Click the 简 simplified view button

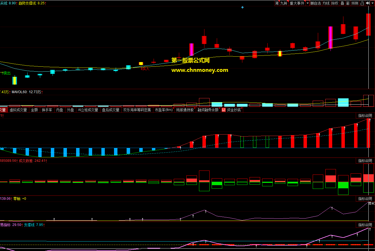pos(277,3)
